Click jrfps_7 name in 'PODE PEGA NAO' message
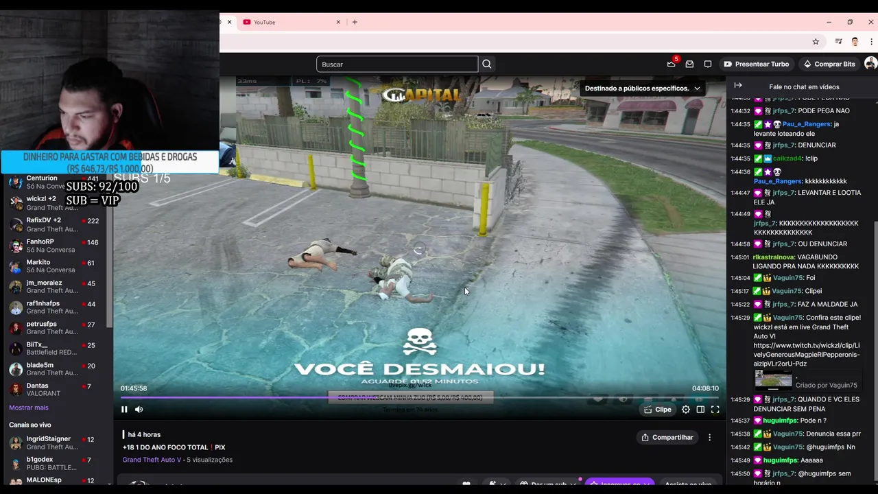This screenshot has width=878, height=494. [x=783, y=110]
